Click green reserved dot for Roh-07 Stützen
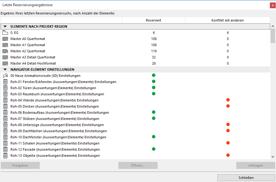The width and height of the screenshot is (276, 182). click(154, 118)
